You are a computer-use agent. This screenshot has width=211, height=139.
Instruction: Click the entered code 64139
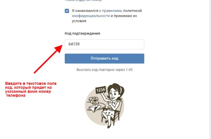click(x=74, y=44)
